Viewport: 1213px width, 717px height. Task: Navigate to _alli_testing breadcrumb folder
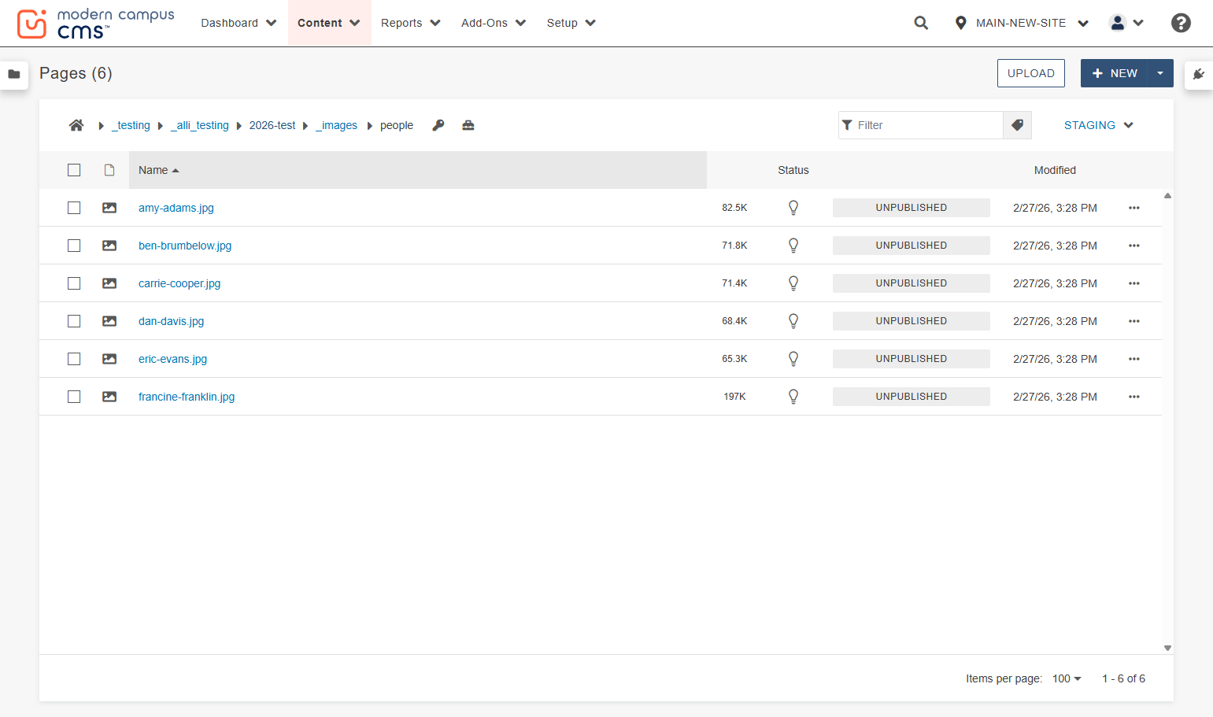(x=200, y=125)
